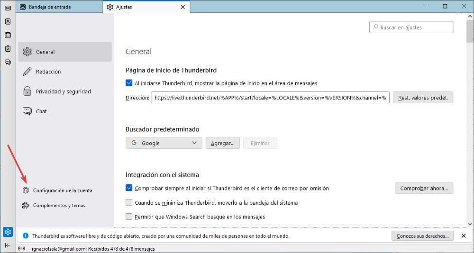This screenshot has width=474, height=253.
Task: Click the status text 'Recibidos 478 de 478 mensajes'
Action: click(122, 249)
